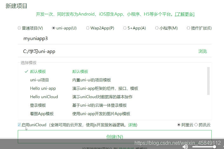
Task: Click the green checkmark beside 默认模板
Action: click(x=26, y=71)
